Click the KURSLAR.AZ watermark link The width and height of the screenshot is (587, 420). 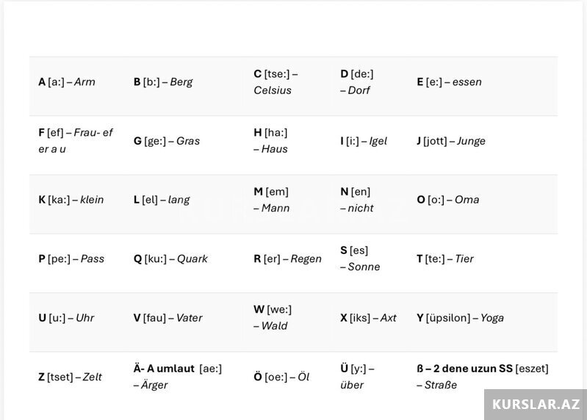tap(536, 405)
